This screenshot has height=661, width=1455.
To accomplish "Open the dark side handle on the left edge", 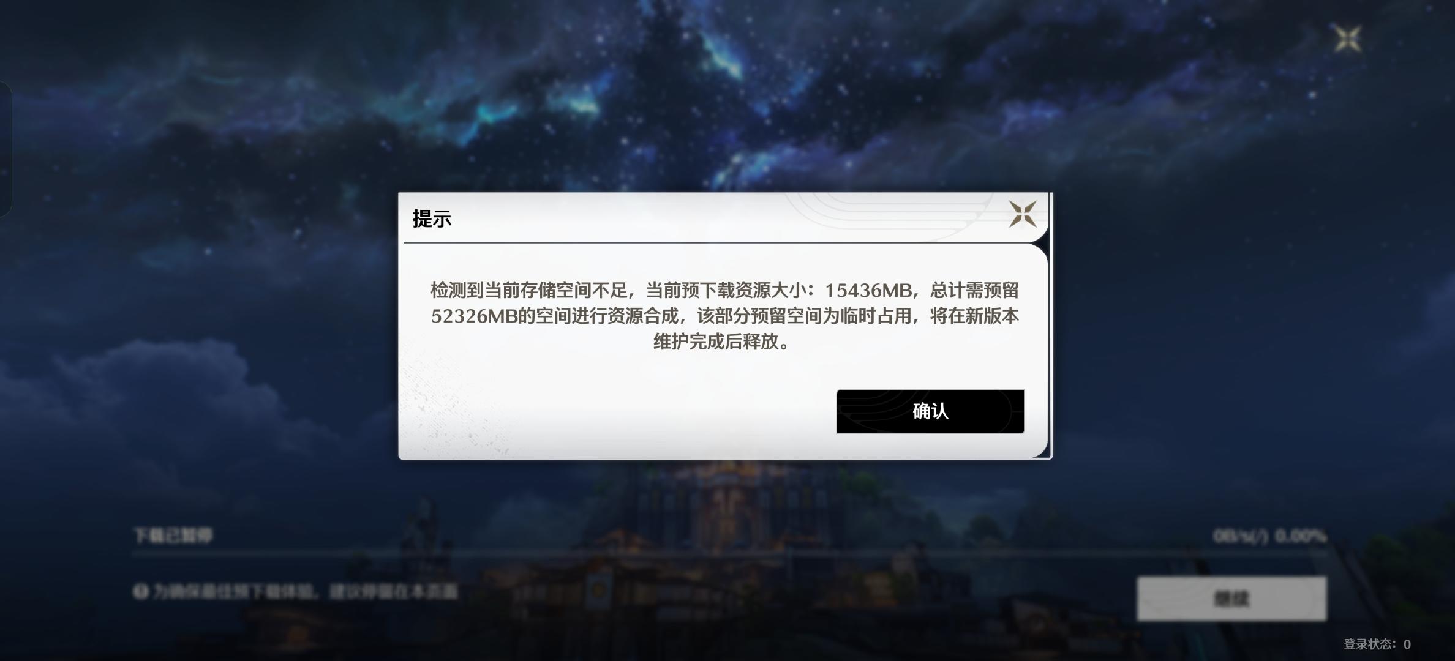I will pos(6,149).
